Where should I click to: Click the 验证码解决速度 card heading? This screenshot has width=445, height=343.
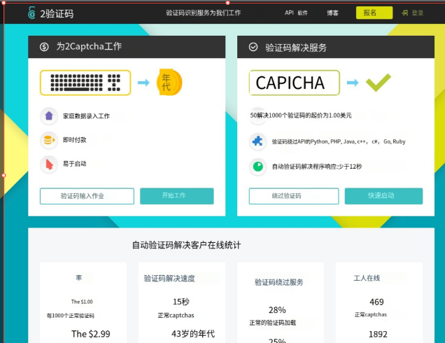coord(169,279)
